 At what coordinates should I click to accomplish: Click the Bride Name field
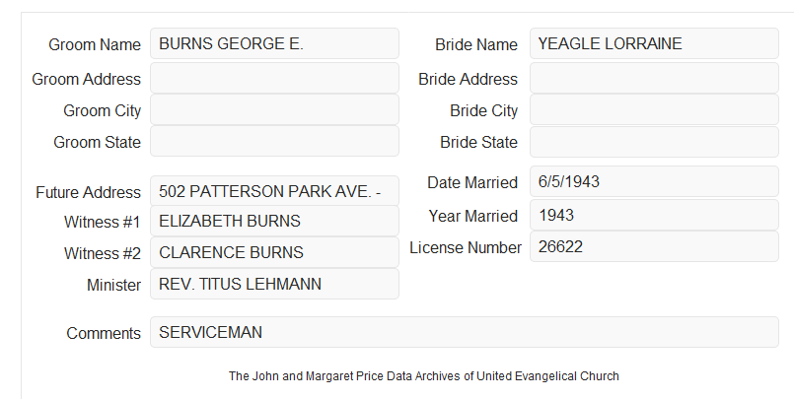pyautogui.click(x=654, y=44)
